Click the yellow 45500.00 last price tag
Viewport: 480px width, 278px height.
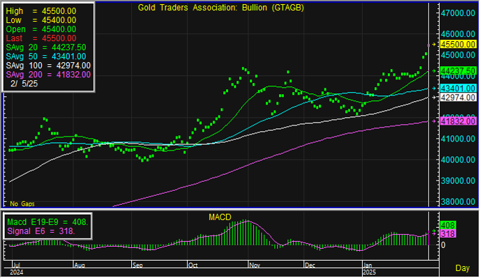click(458, 45)
